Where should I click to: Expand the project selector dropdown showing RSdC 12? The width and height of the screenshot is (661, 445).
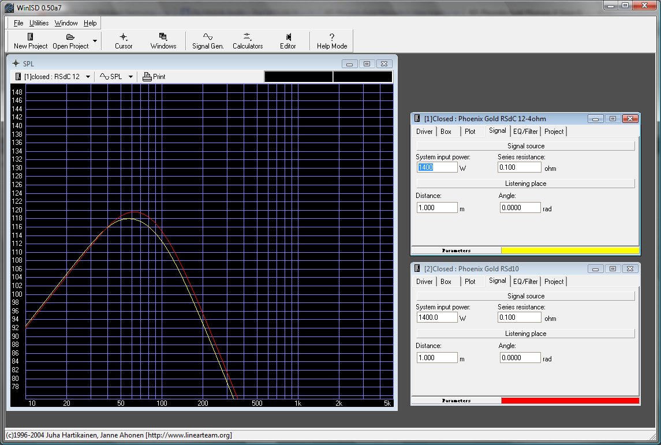pyautogui.click(x=88, y=77)
